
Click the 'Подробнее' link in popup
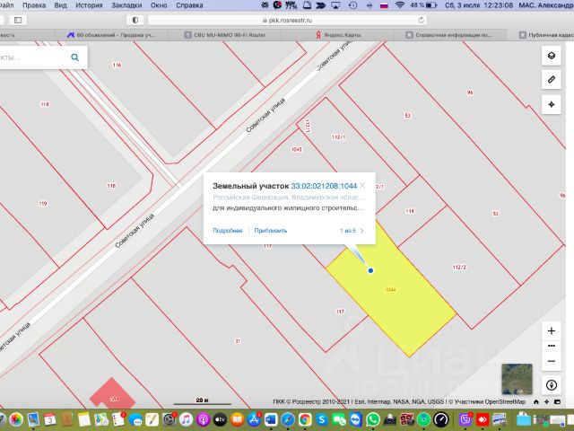(x=228, y=231)
